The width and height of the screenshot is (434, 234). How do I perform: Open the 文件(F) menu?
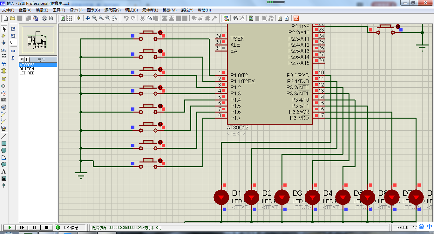point(8,10)
